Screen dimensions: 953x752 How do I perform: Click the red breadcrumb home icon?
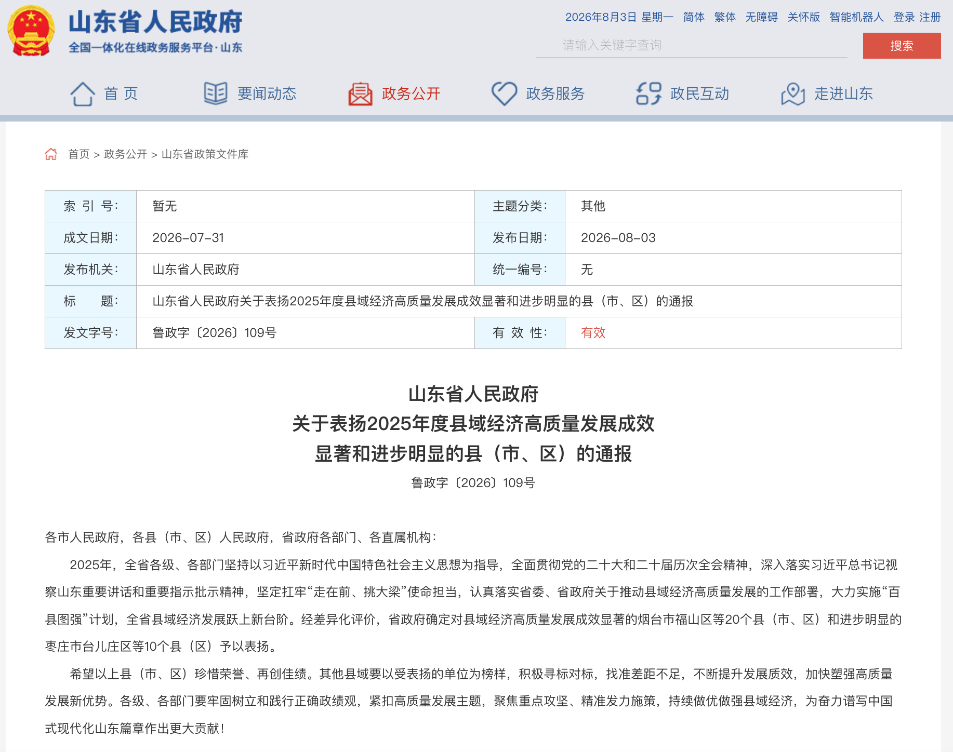51,154
